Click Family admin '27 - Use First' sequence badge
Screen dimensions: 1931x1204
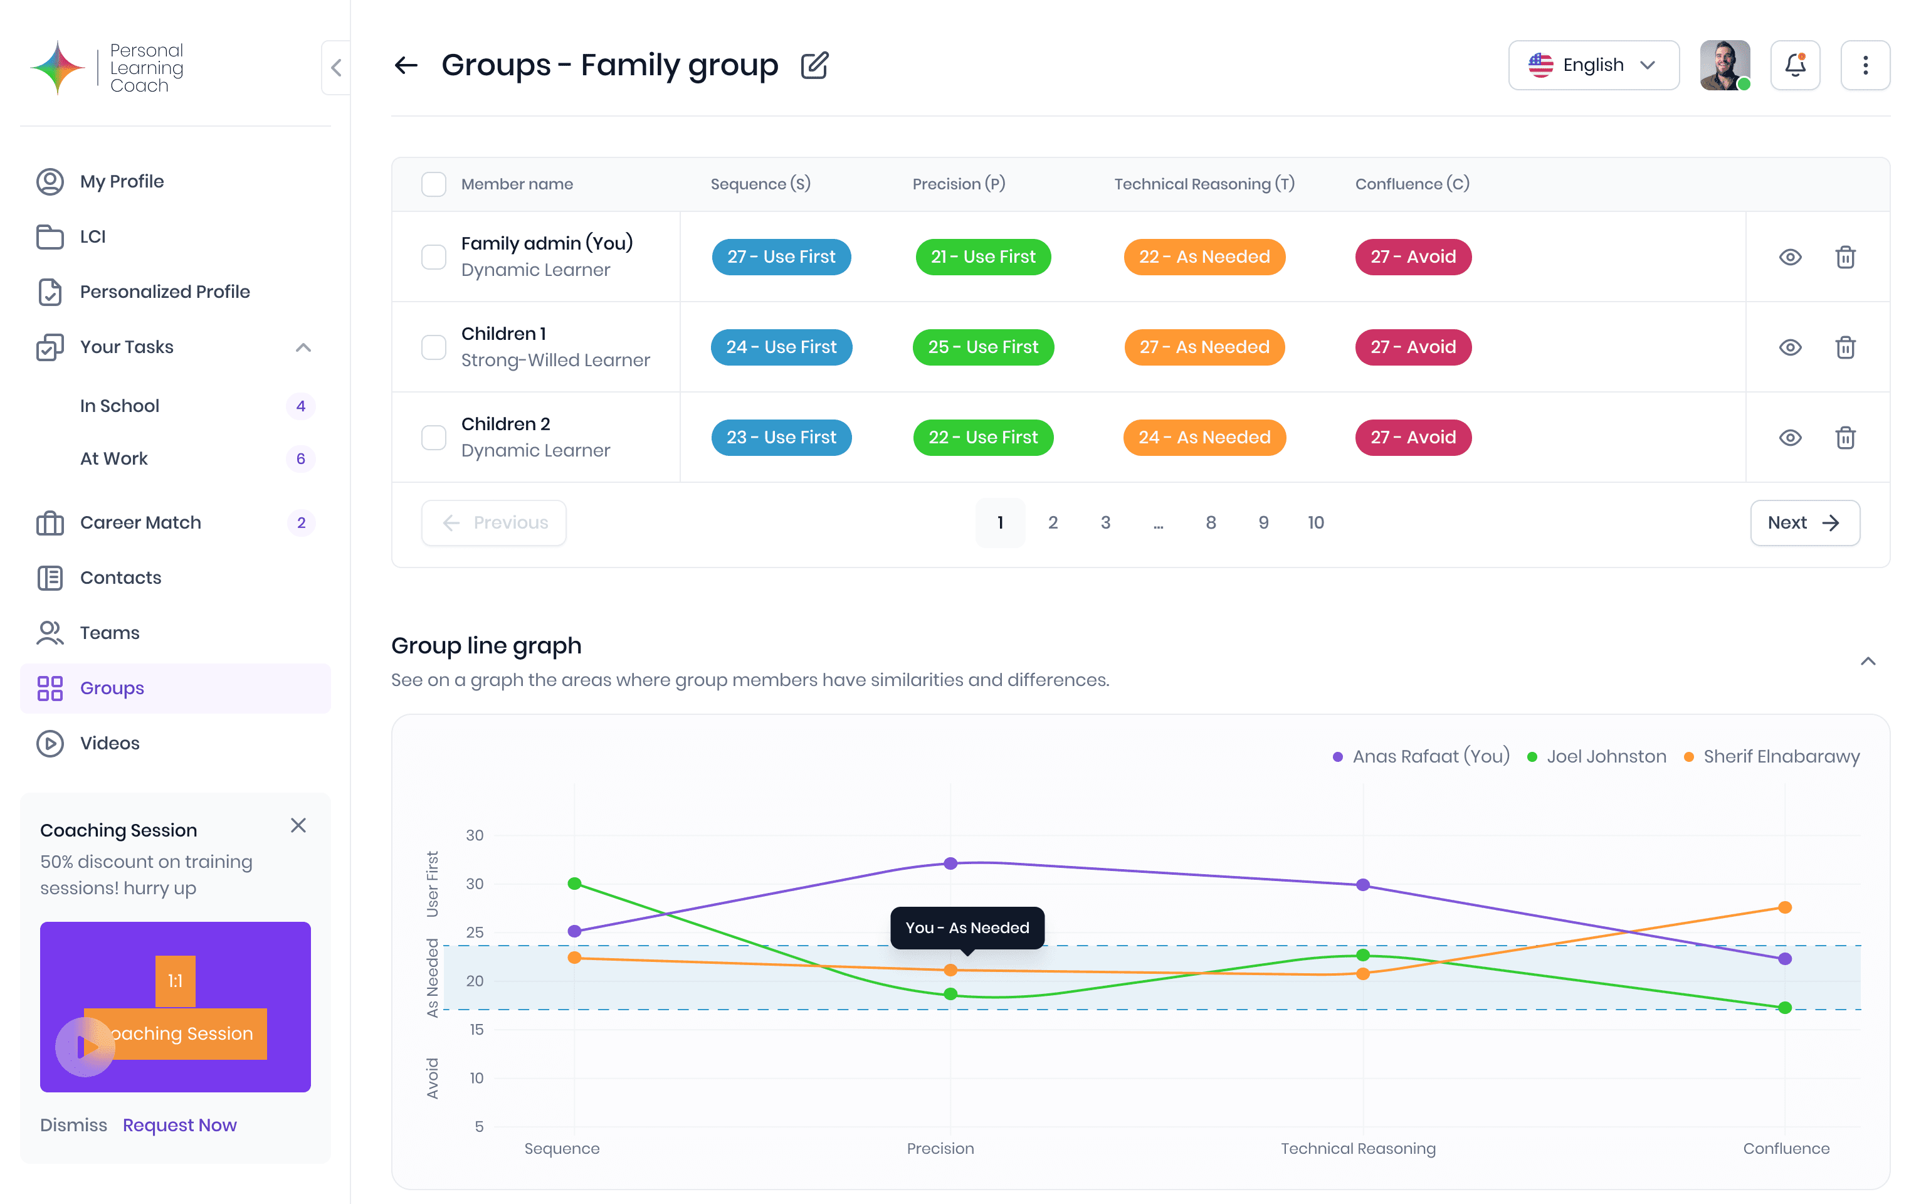click(x=781, y=257)
